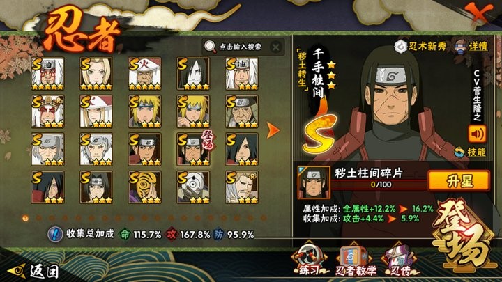Image resolution: width=502 pixels, height=282 pixels.
Task: Clear the search box with X
Action: click(275, 47)
